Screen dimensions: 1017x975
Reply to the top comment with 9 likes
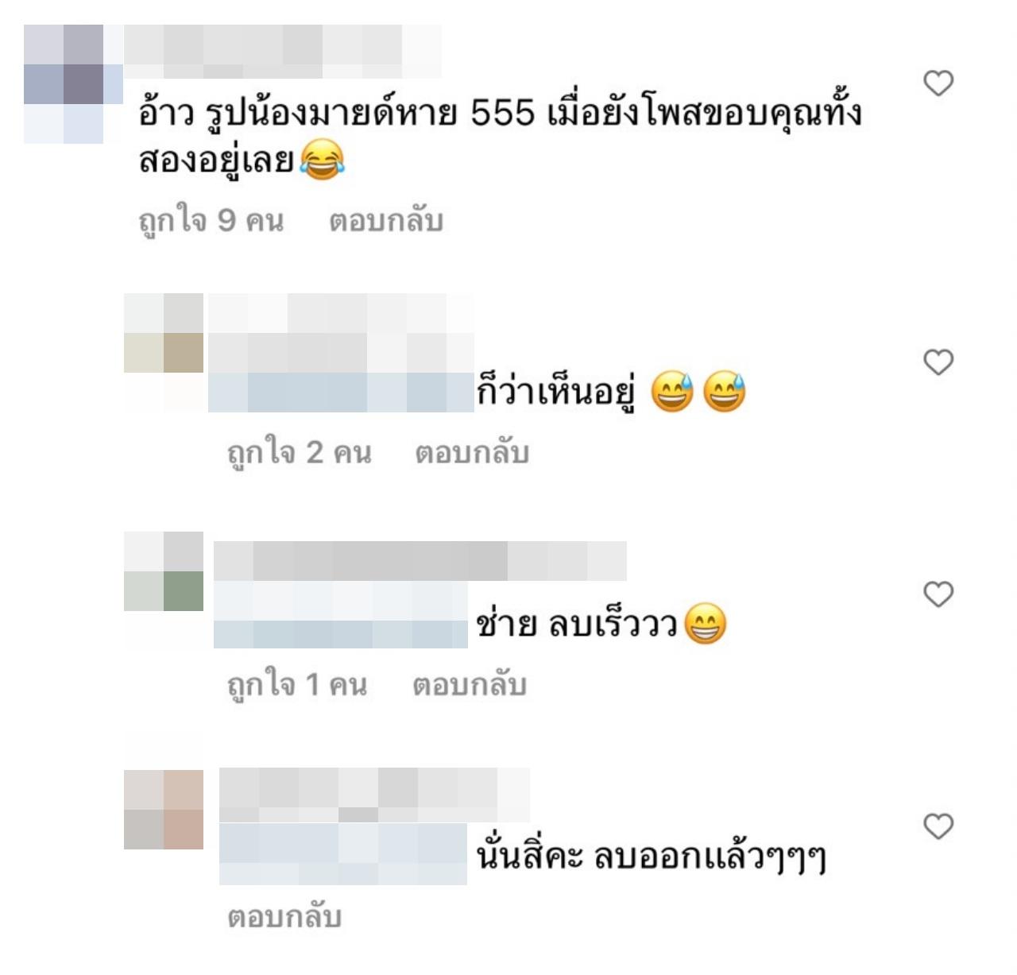[x=386, y=221]
